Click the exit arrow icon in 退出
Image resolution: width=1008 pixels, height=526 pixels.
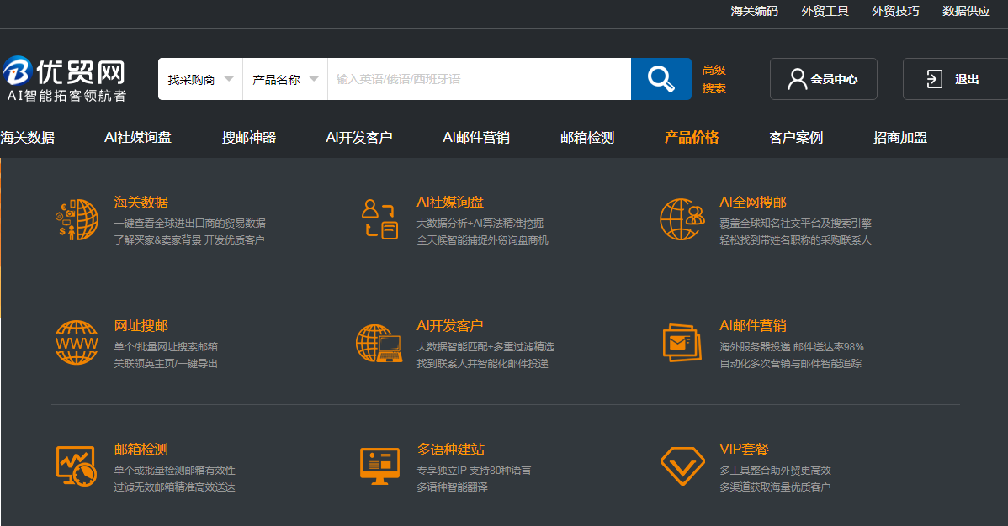pos(934,79)
